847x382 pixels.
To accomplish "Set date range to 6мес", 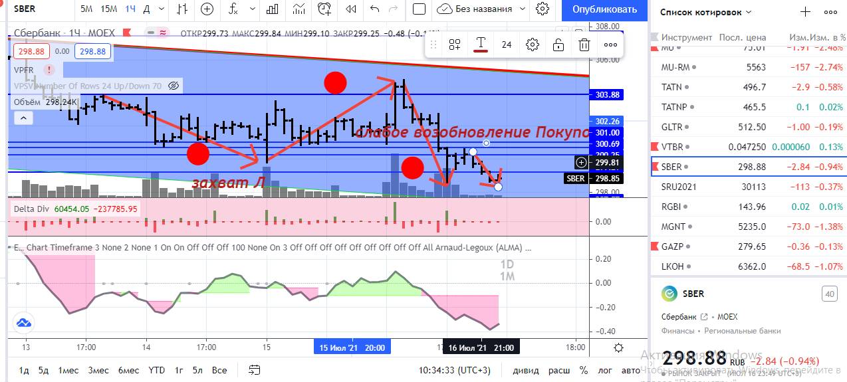I will pyautogui.click(x=129, y=370).
